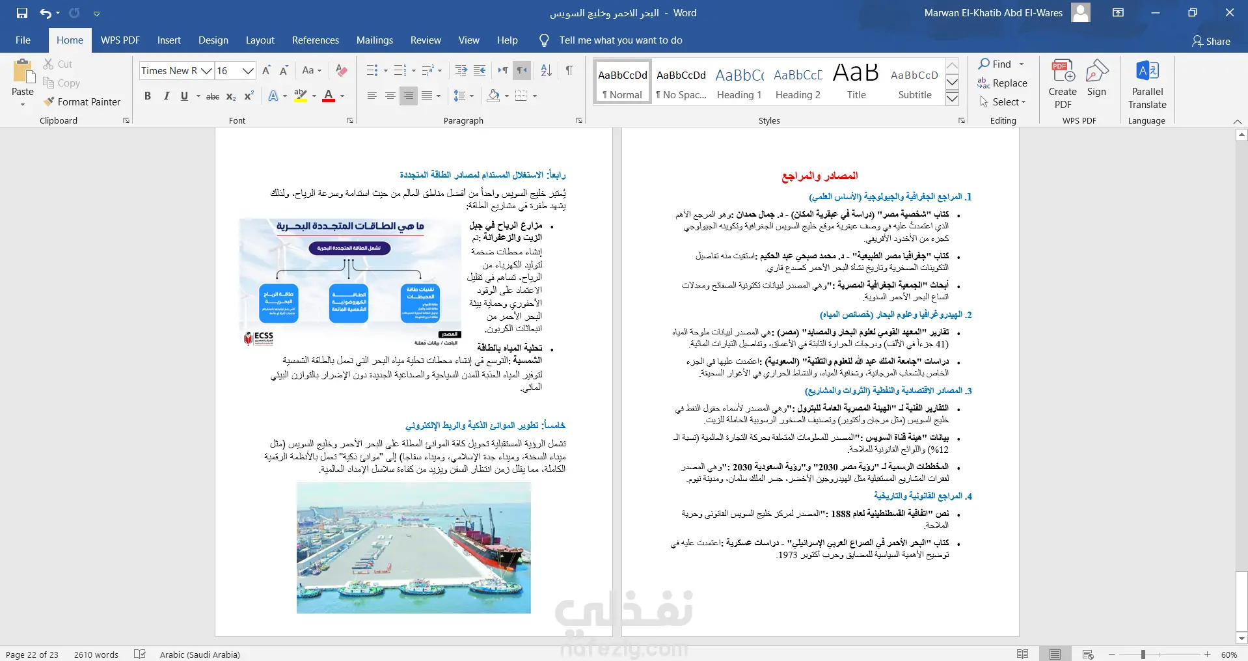Increase paragraph indent

click(480, 70)
